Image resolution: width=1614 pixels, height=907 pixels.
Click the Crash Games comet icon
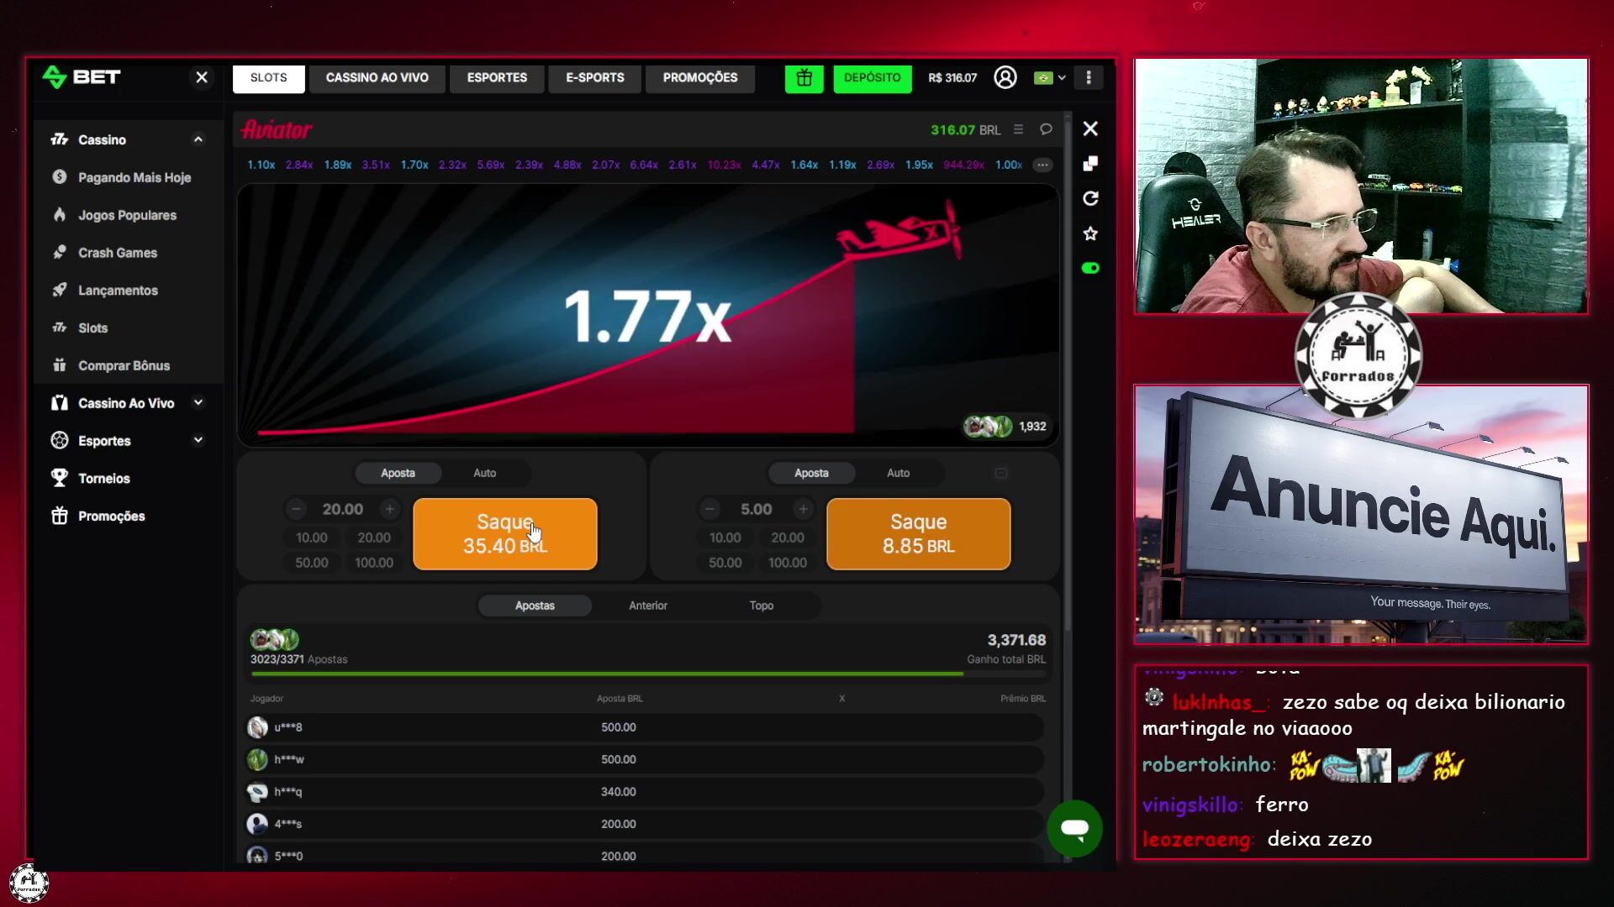(59, 253)
